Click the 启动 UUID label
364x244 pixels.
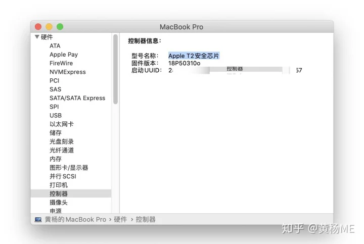(147, 70)
